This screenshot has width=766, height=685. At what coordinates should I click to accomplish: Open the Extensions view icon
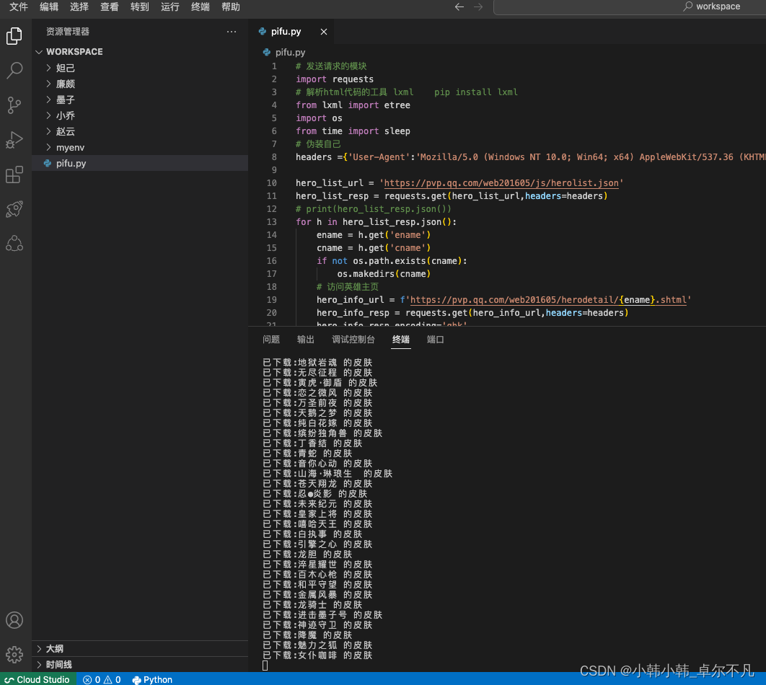click(14, 174)
